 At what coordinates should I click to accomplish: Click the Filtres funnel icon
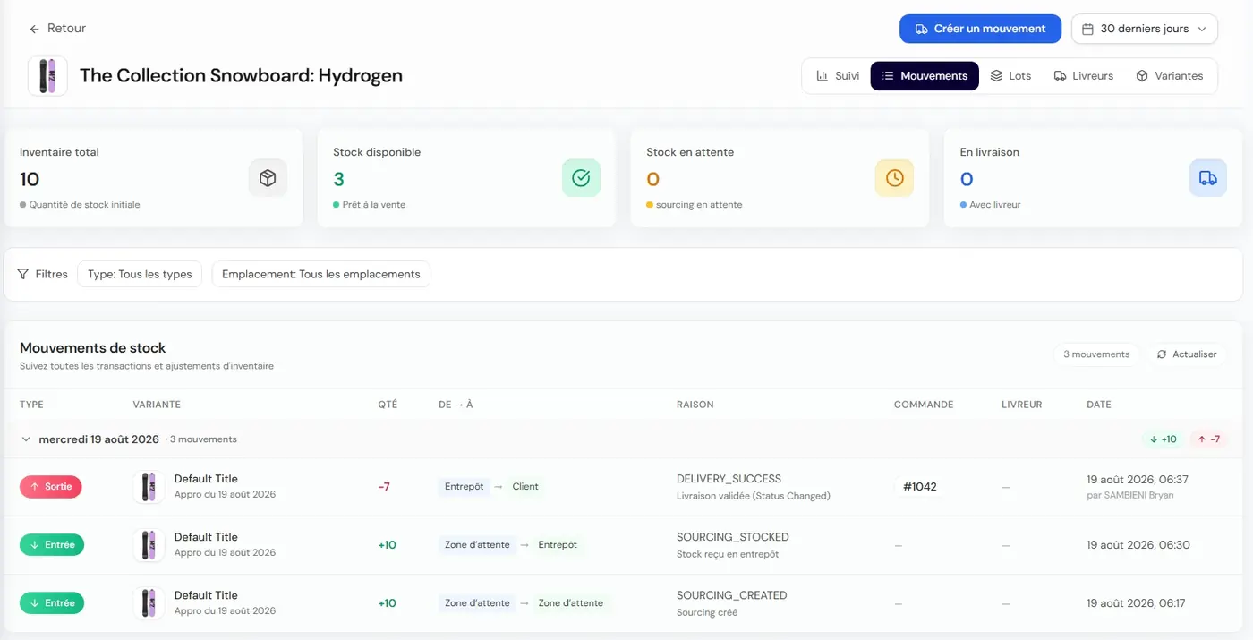pyautogui.click(x=23, y=274)
